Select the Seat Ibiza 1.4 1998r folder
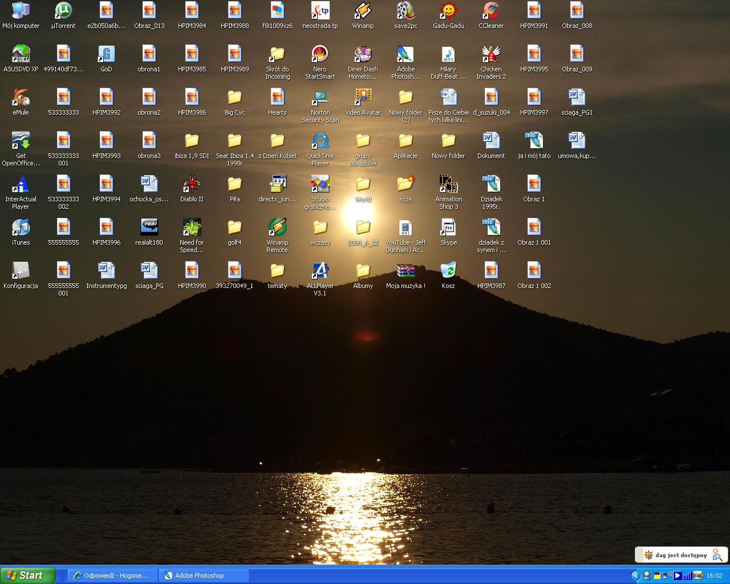This screenshot has width=730, height=584. [x=234, y=149]
